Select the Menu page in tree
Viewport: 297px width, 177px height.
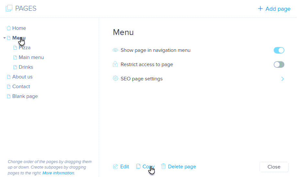coord(19,38)
